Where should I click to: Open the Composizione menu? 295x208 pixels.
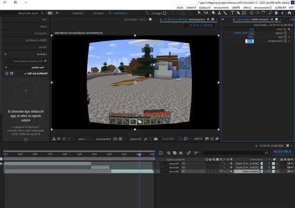coord(263,8)
